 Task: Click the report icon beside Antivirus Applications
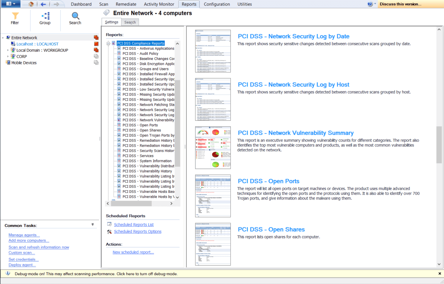pyautogui.click(x=119, y=48)
